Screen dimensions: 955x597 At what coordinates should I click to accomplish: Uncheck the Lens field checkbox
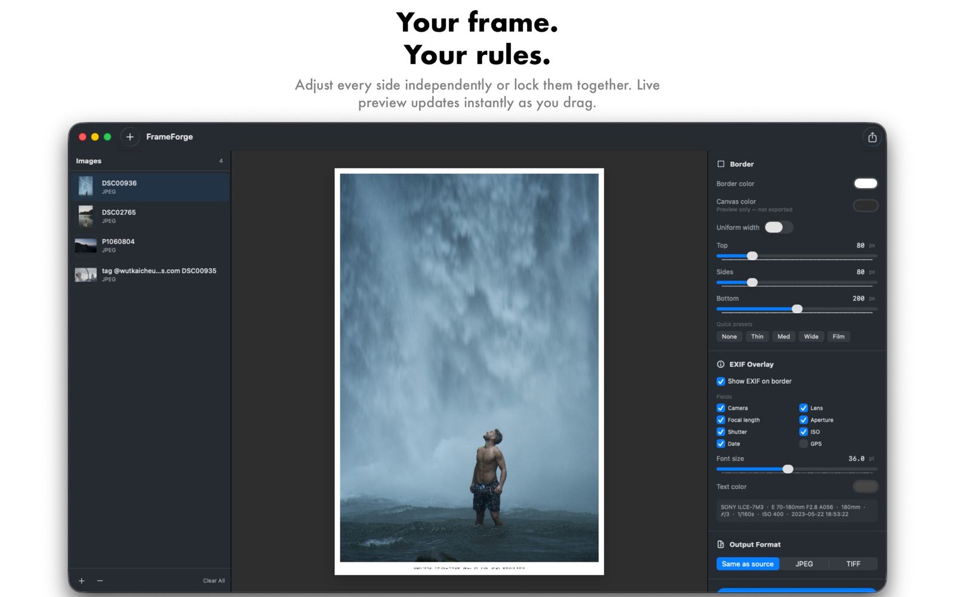(803, 408)
